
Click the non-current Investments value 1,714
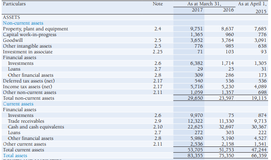pyautogui.click(x=228, y=63)
